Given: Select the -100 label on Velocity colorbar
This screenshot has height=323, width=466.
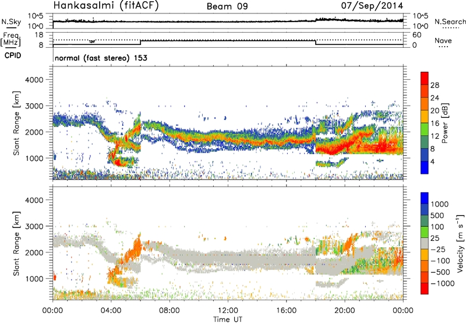Looking at the screenshot, I should pyautogui.click(x=440, y=261).
